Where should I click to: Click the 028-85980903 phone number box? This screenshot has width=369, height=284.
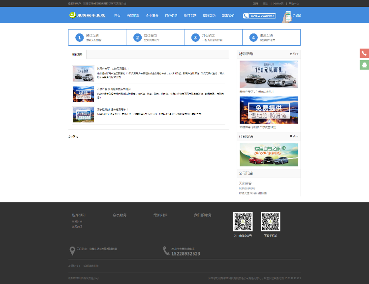click(x=259, y=16)
